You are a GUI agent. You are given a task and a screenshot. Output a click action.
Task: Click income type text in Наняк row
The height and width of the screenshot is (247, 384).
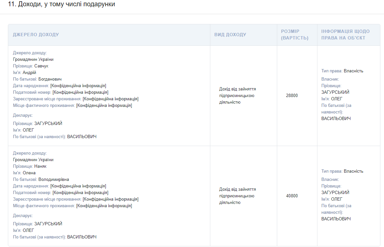pyautogui.click(x=237, y=196)
